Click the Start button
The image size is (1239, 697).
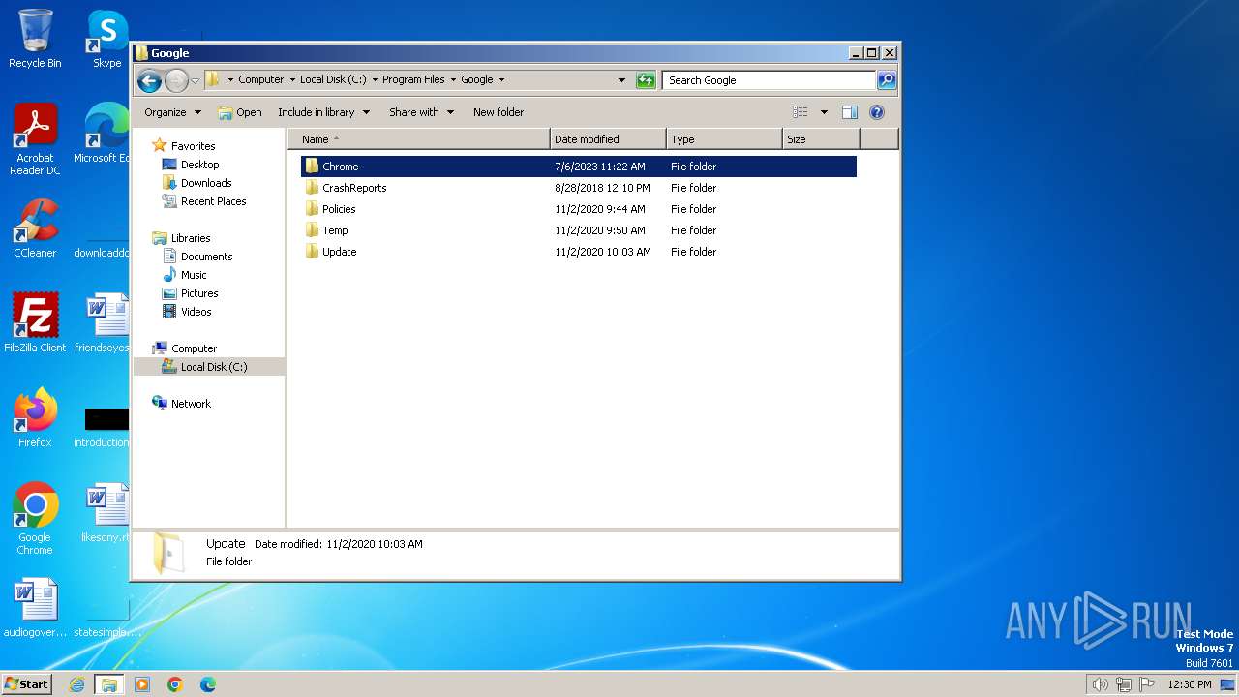(x=26, y=683)
